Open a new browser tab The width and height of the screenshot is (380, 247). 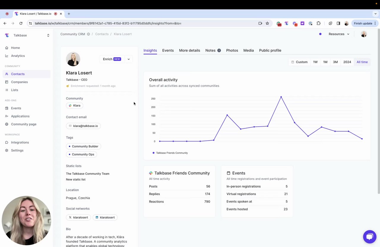pyautogui.click(x=69, y=14)
